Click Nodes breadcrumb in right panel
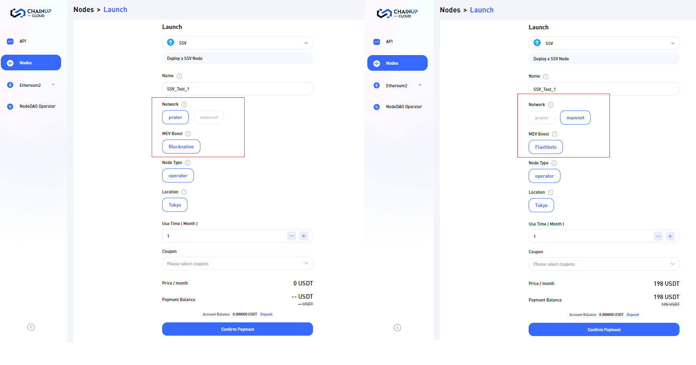The image size is (696, 365). [x=450, y=10]
